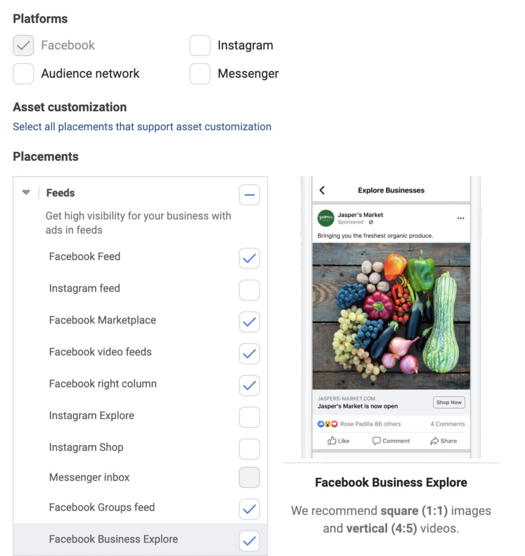Enable the Instagram platform checkbox

200,46
